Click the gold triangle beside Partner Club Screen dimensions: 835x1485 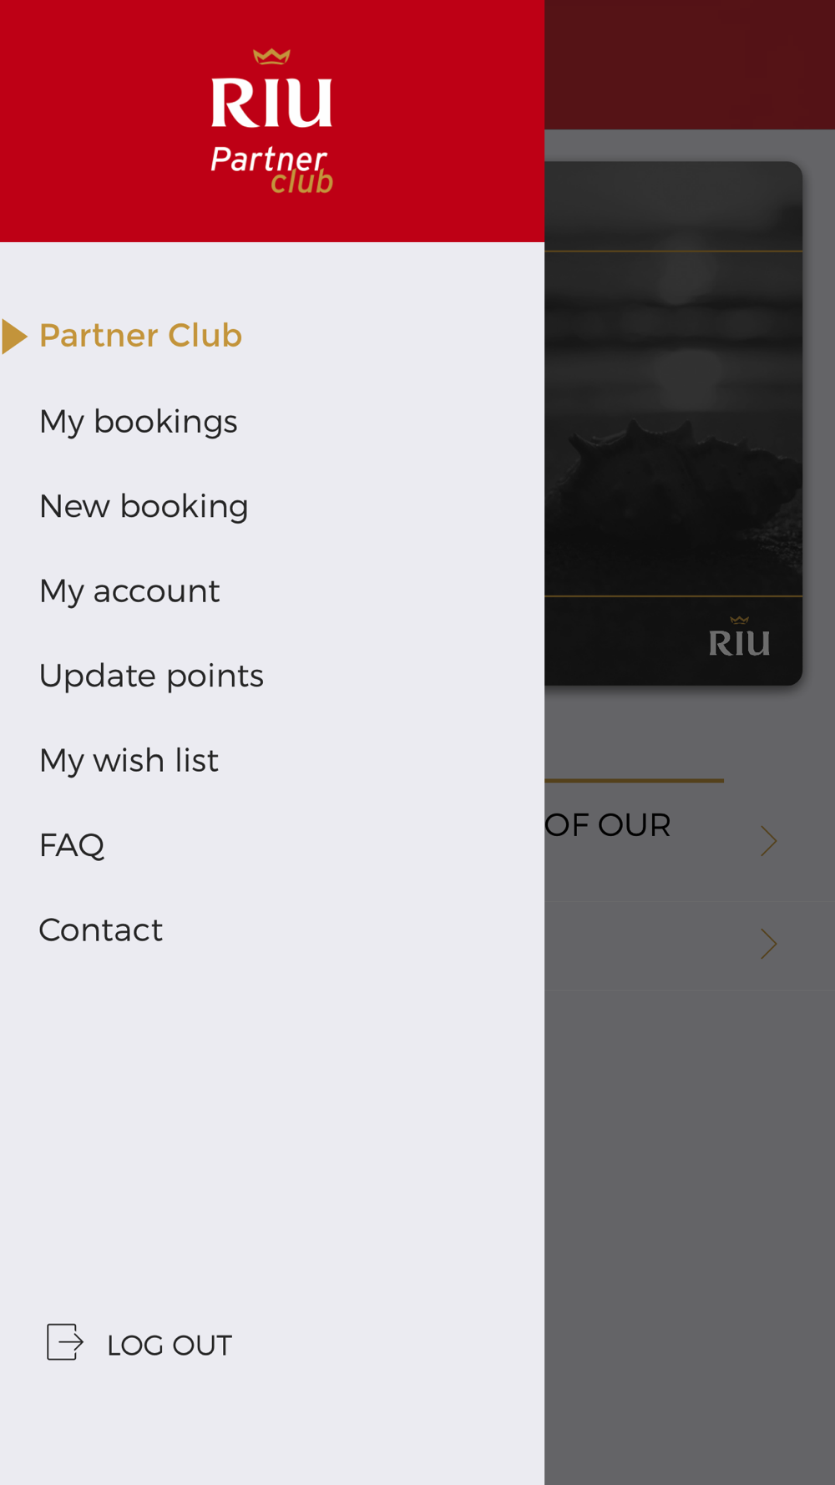click(14, 337)
